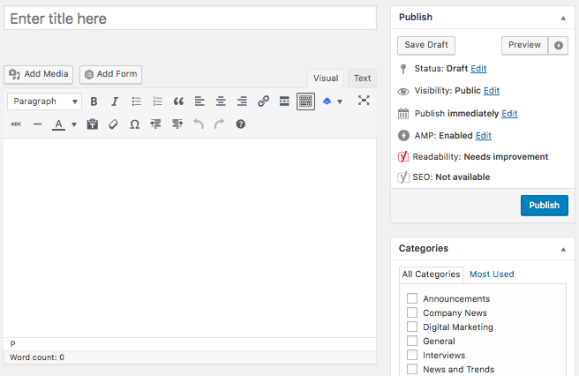Edit the AMP Enabled setting

point(484,136)
